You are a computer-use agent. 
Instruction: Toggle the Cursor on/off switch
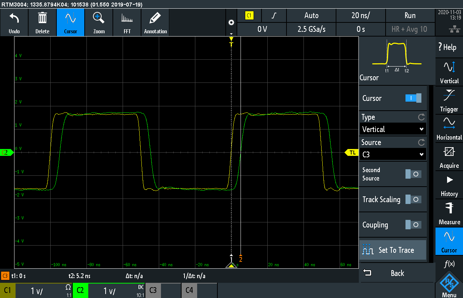(x=413, y=98)
